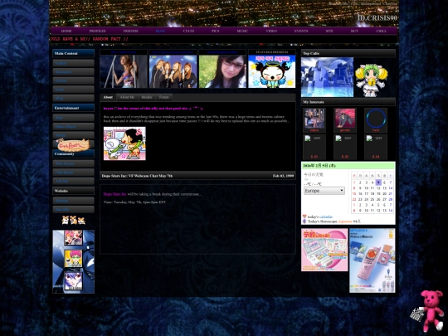This screenshot has height=336, width=448.
Task: Open the PROFILES menu item
Action: pos(97,31)
